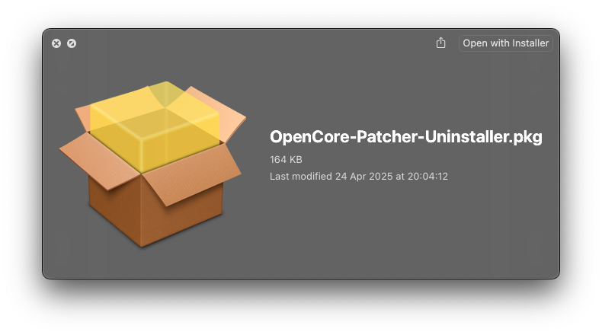The image size is (602, 335).
Task: Close the Quick Look preview window
Action: (x=56, y=43)
